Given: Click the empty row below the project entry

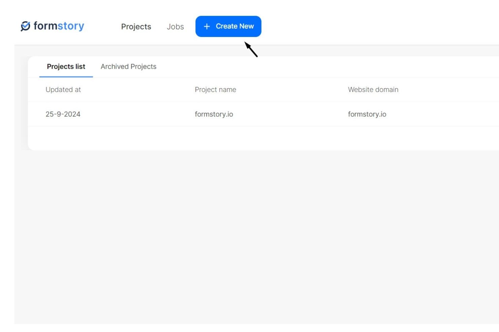Looking at the screenshot, I should pos(236,137).
